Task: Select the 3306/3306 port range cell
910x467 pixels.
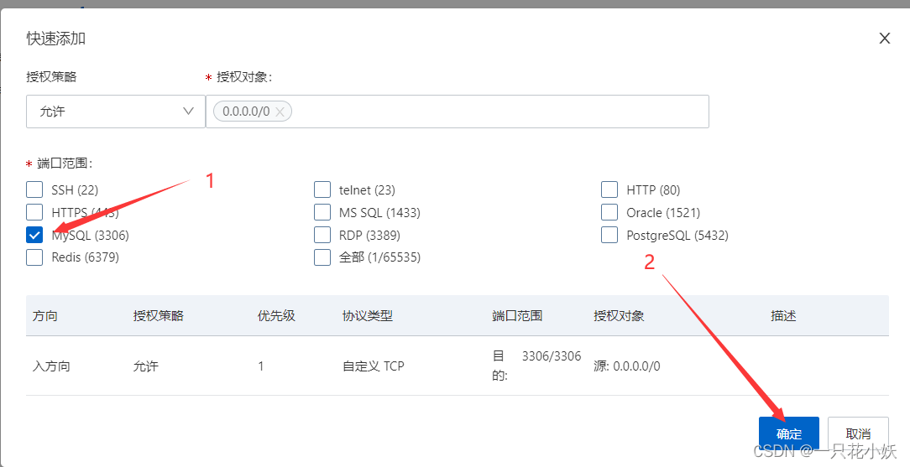Action: (x=552, y=355)
